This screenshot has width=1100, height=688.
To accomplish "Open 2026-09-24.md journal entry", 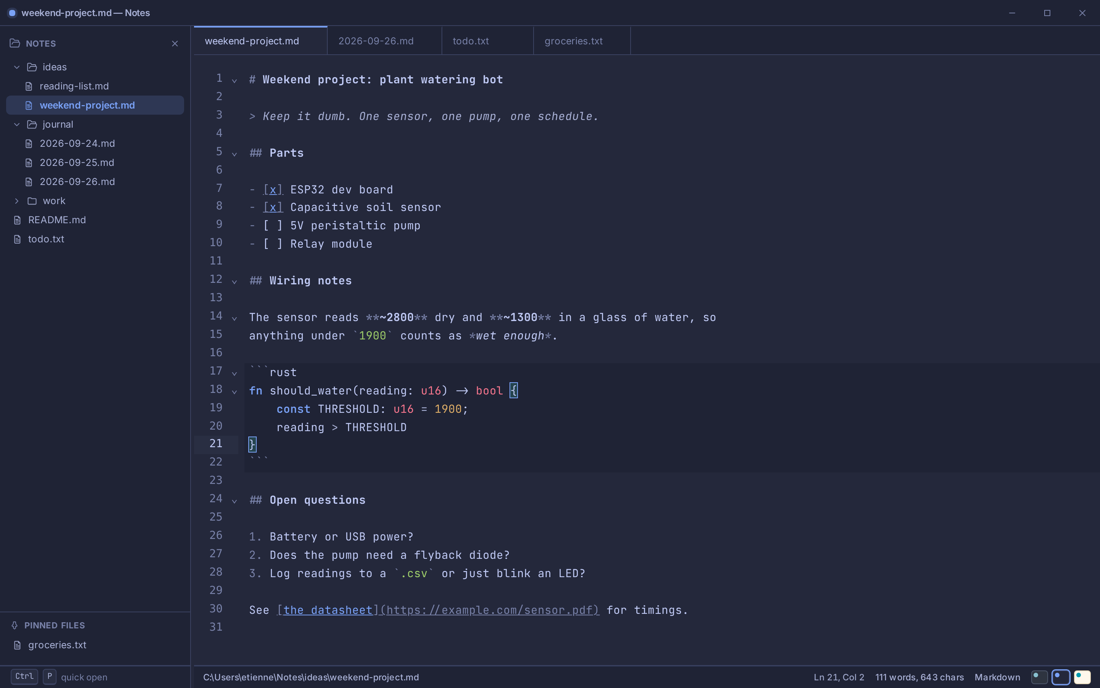I will 95,143.
